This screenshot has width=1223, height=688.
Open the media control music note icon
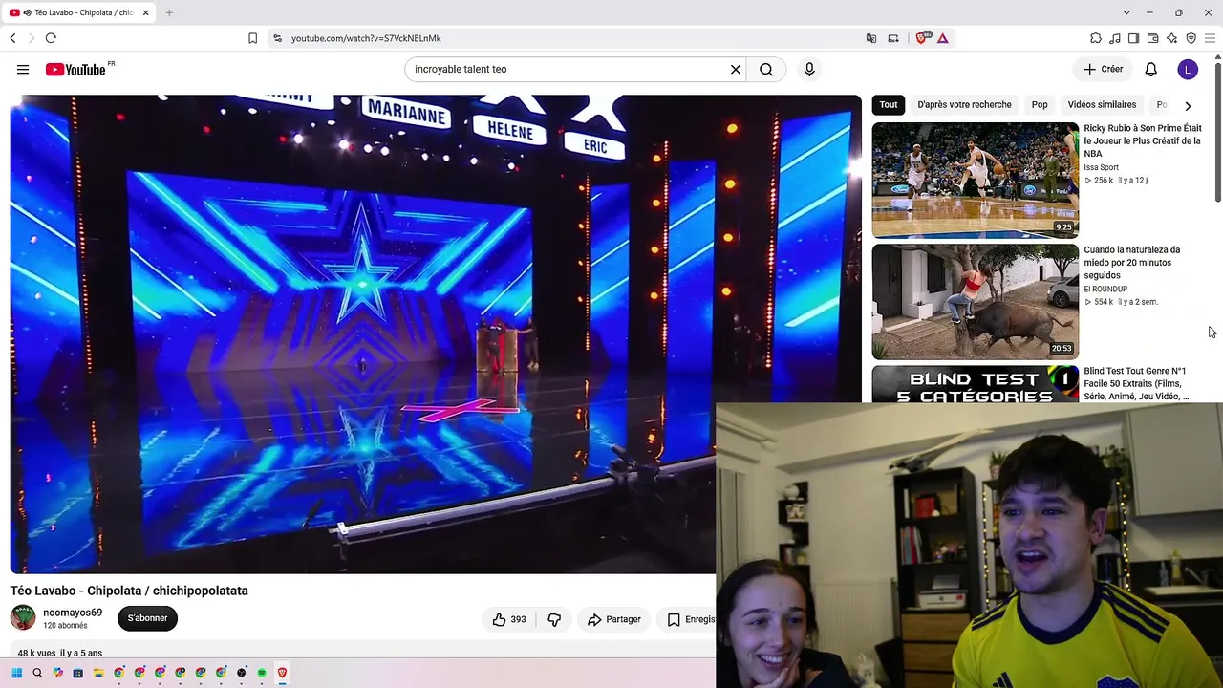coord(1115,38)
